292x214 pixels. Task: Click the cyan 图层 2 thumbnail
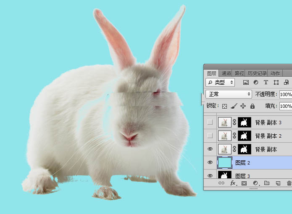click(x=225, y=163)
